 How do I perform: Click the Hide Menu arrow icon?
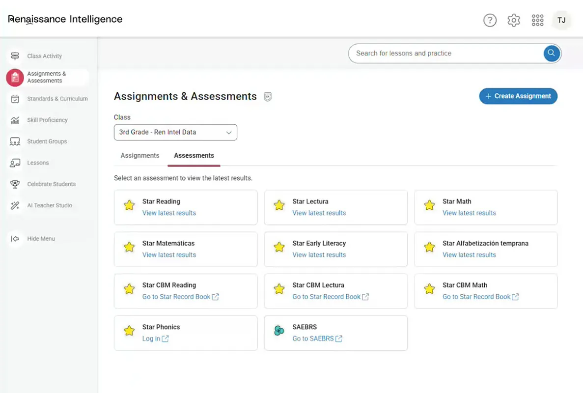(15, 239)
